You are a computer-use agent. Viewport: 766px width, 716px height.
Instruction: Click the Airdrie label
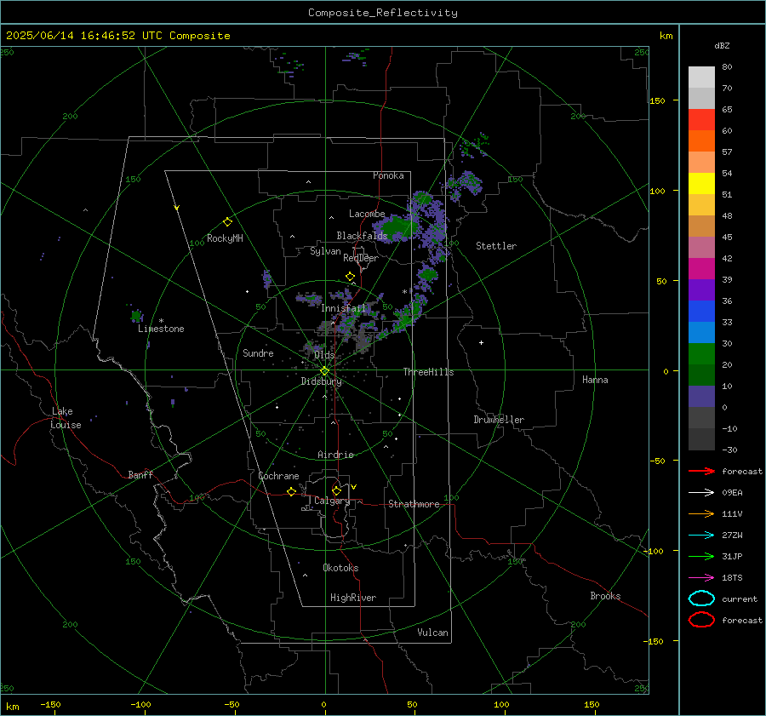click(x=335, y=455)
